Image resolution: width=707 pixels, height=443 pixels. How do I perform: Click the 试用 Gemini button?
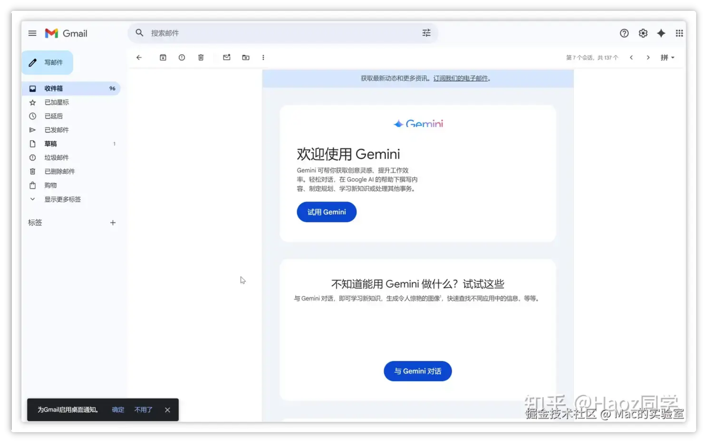(327, 212)
